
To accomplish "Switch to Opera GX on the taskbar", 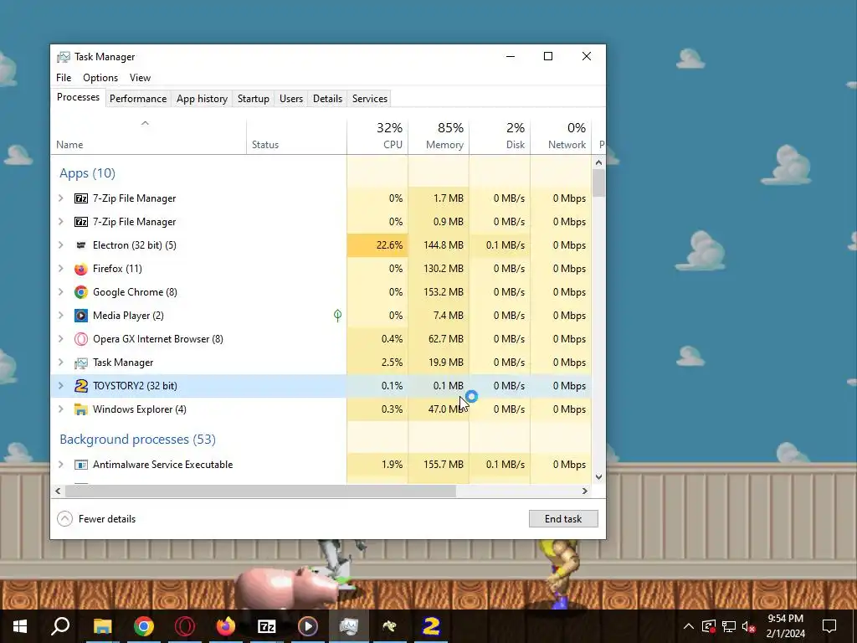I will click(185, 626).
